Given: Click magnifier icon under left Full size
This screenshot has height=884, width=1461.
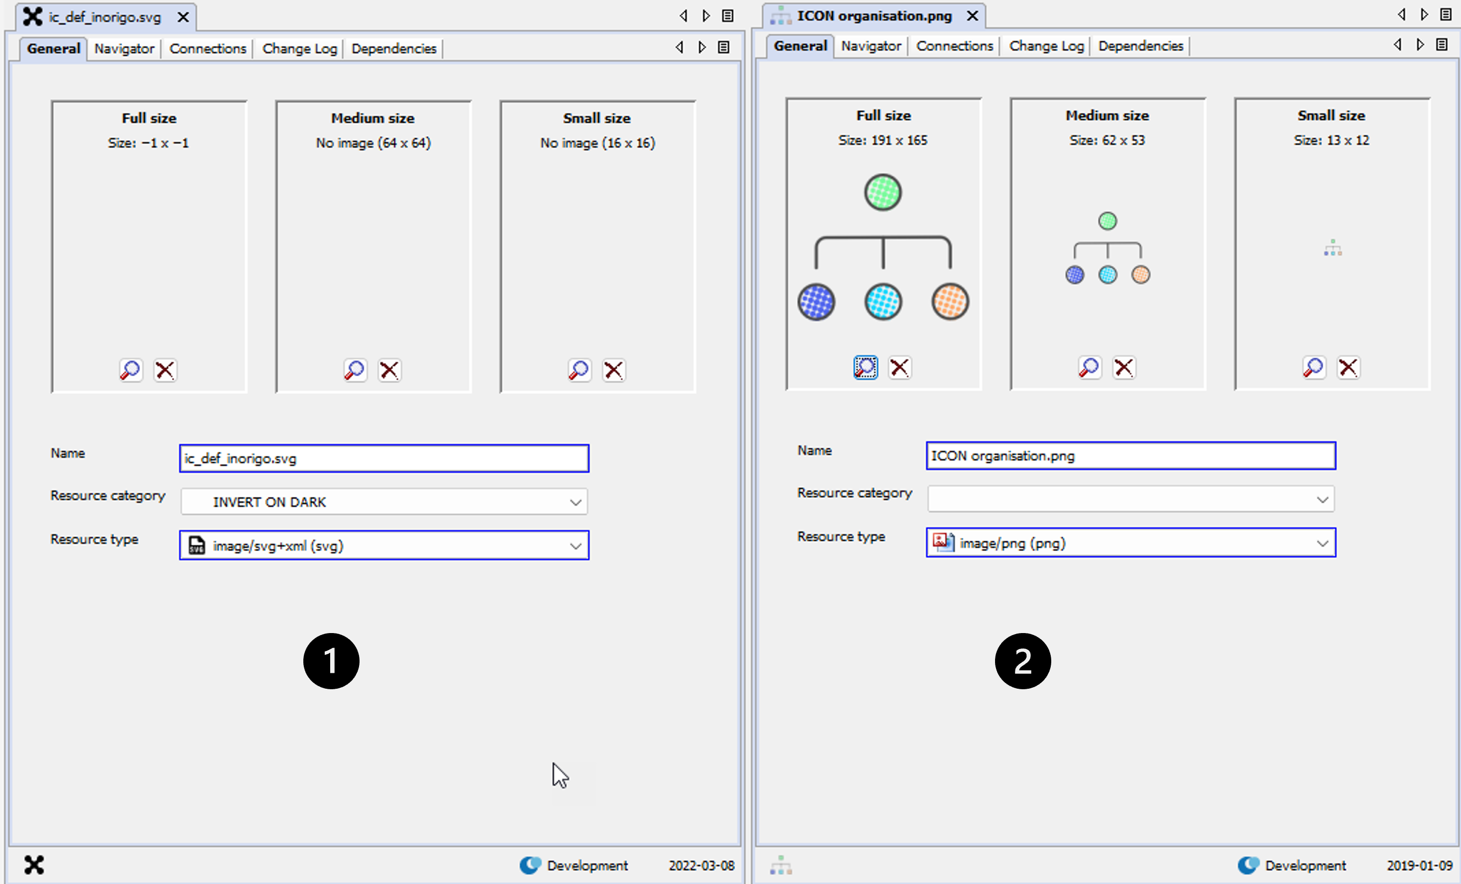Looking at the screenshot, I should coord(130,370).
